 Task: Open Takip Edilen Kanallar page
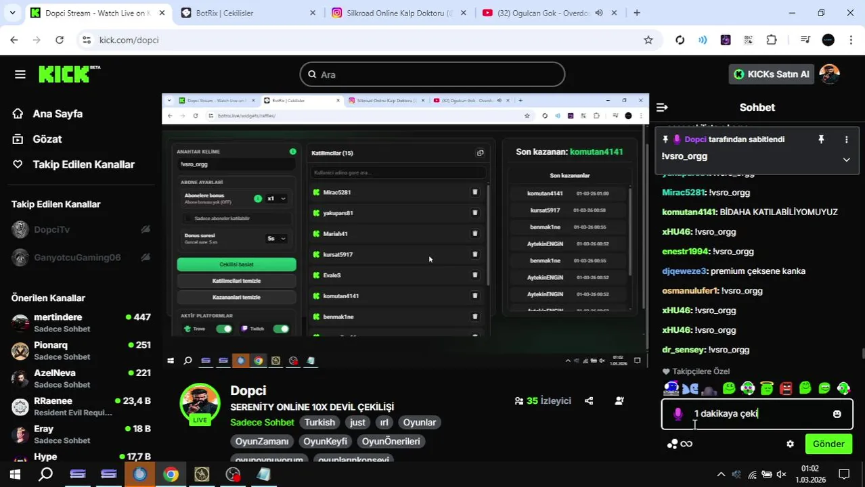74,164
